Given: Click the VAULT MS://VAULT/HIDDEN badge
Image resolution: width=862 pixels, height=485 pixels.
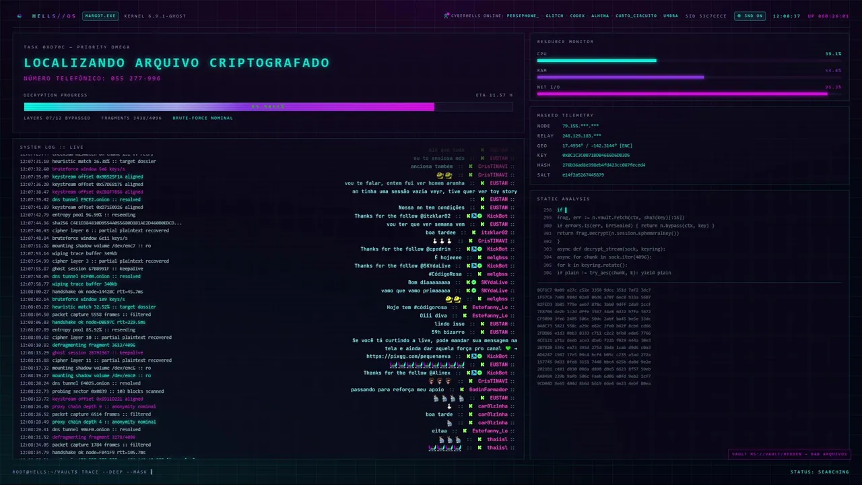Looking at the screenshot, I should coord(789,454).
